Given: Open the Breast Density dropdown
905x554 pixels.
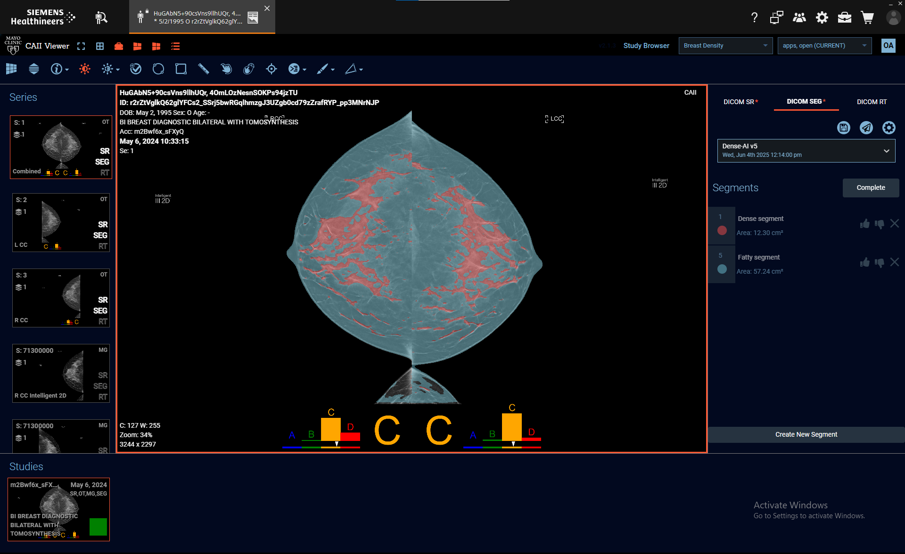Looking at the screenshot, I should coord(725,46).
